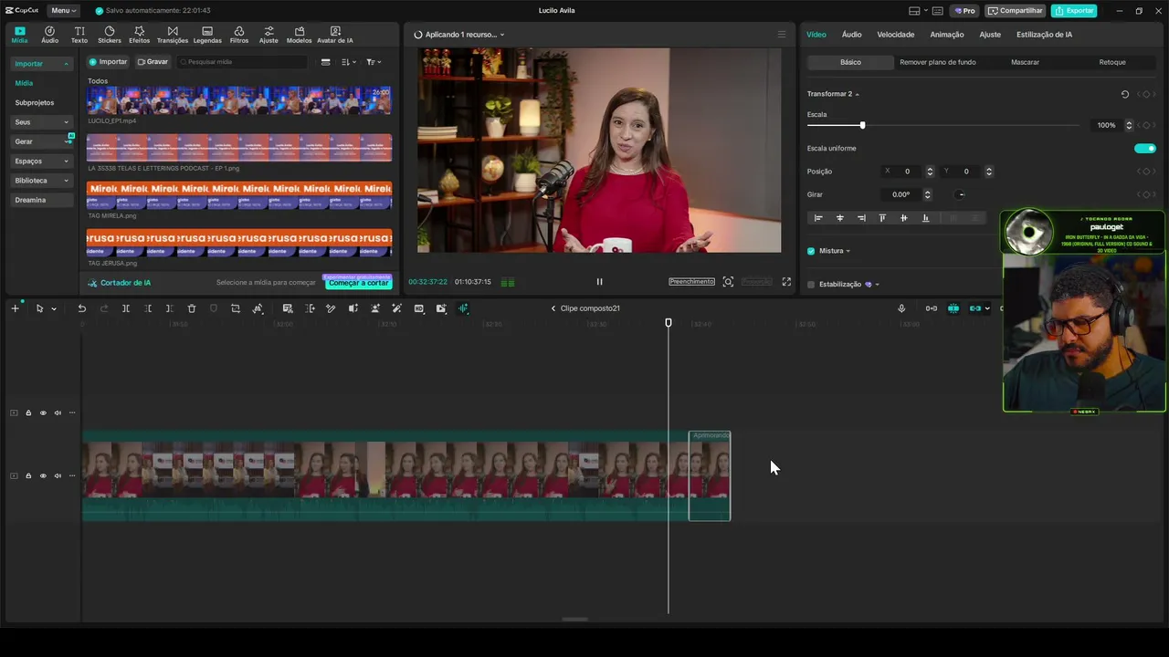
Task: Click the Gravar button
Action: coord(153,62)
